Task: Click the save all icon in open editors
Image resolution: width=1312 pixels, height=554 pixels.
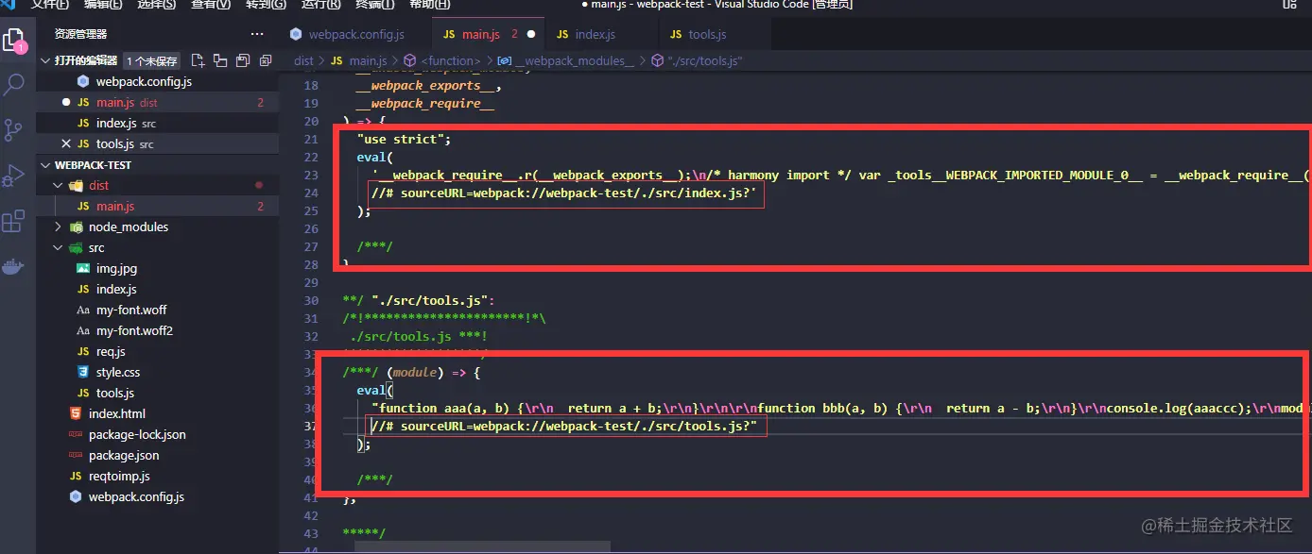Action: click(243, 60)
